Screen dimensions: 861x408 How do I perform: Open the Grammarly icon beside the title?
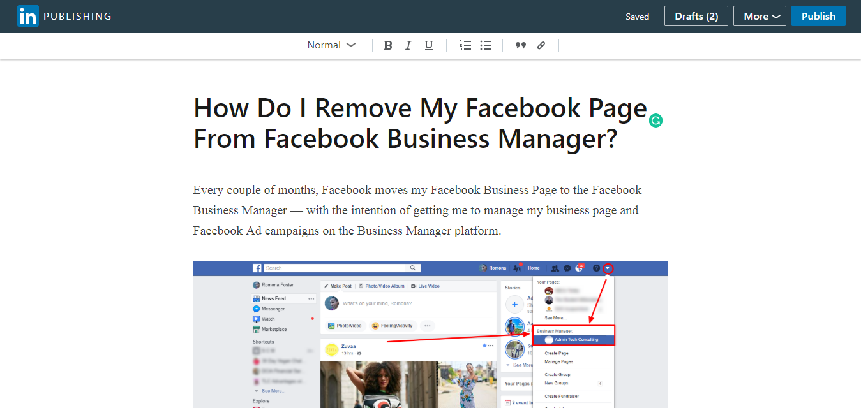point(655,120)
